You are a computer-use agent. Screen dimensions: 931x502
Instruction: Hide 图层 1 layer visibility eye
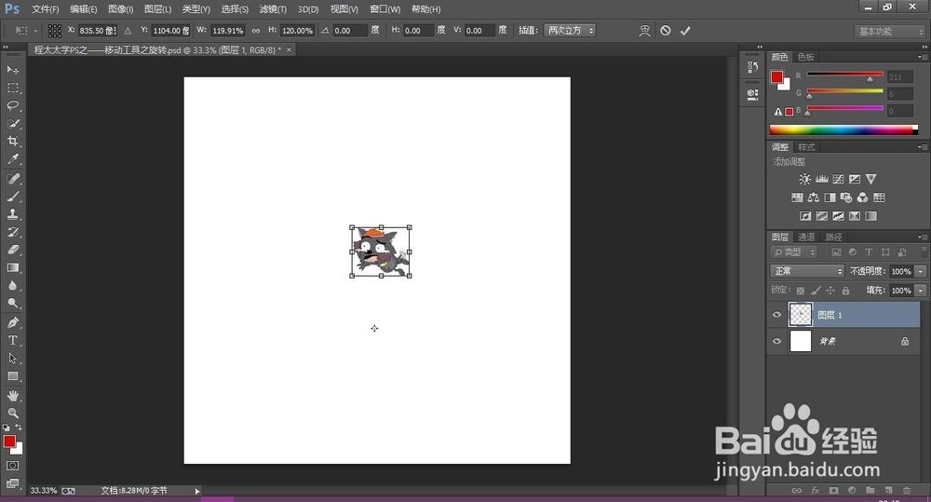(x=776, y=315)
